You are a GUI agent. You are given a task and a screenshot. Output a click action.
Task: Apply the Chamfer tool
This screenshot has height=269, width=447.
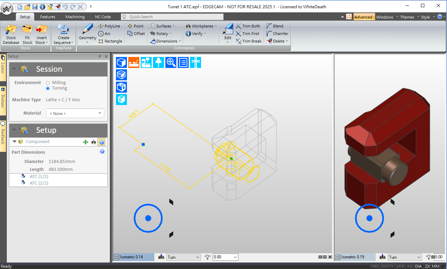277,34
